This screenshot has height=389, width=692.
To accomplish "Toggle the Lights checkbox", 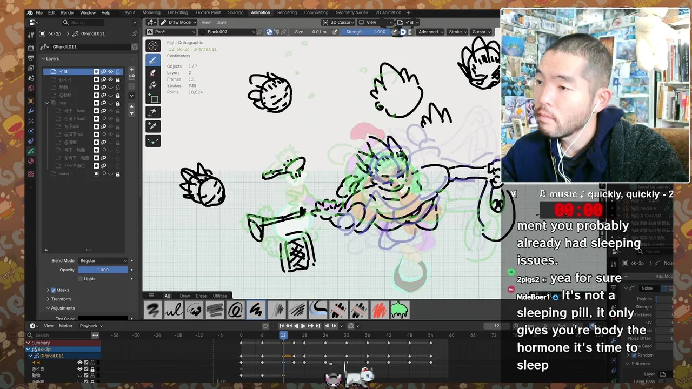I will point(80,279).
